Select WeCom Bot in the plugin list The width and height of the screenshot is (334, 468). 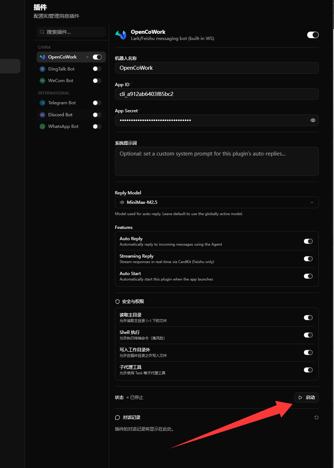(71, 81)
